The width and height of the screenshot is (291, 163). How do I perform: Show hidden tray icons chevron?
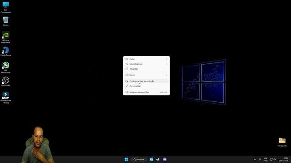pos(255,159)
